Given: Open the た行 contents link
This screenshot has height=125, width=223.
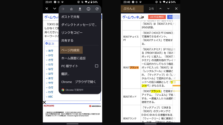Looking at the screenshot, I should tap(50, 65).
